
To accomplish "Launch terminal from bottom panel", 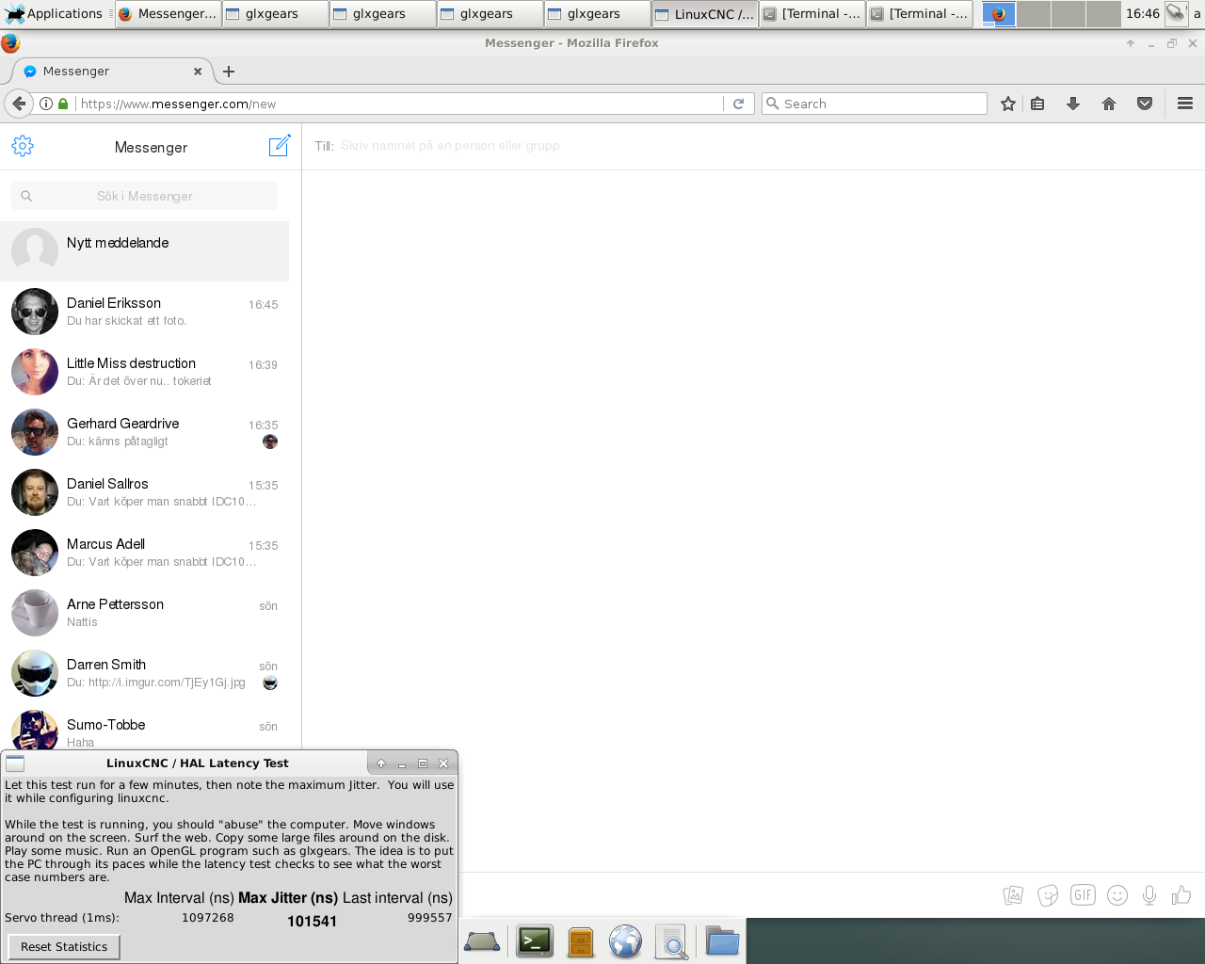I will pos(535,941).
